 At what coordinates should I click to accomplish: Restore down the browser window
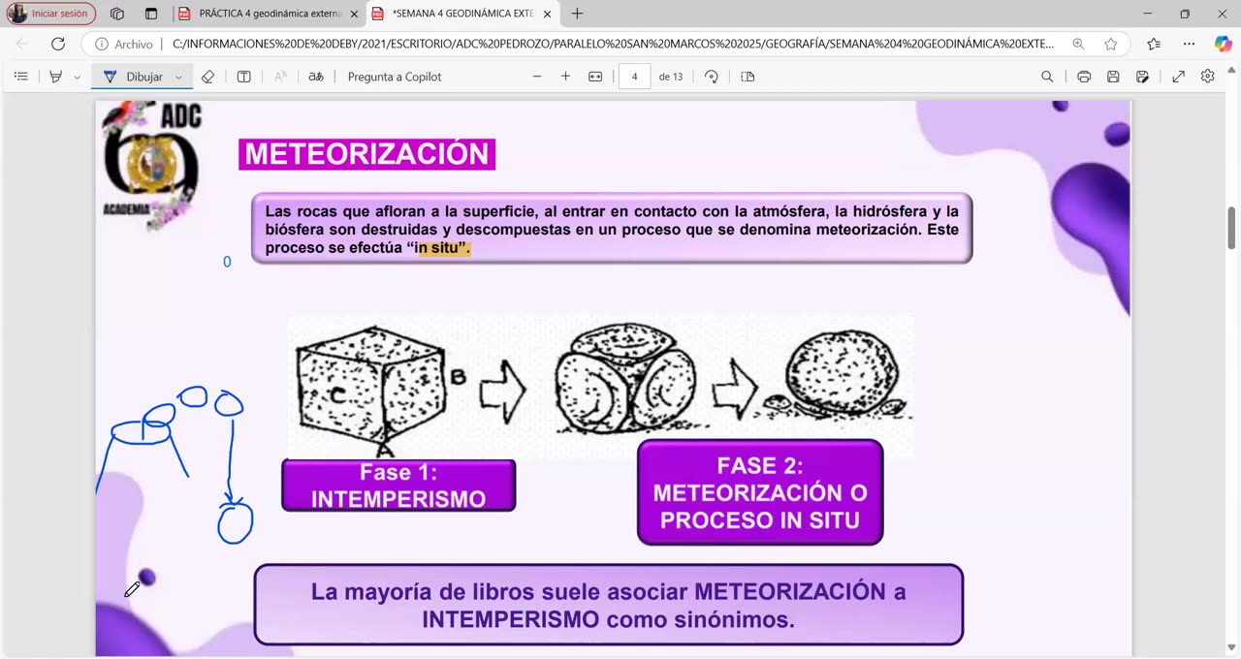pos(1185,14)
